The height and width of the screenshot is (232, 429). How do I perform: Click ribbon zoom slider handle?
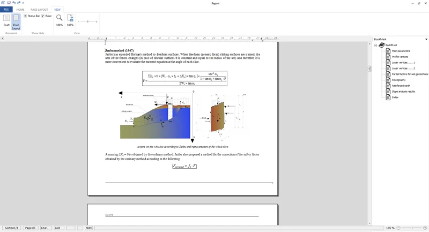(87, 21)
